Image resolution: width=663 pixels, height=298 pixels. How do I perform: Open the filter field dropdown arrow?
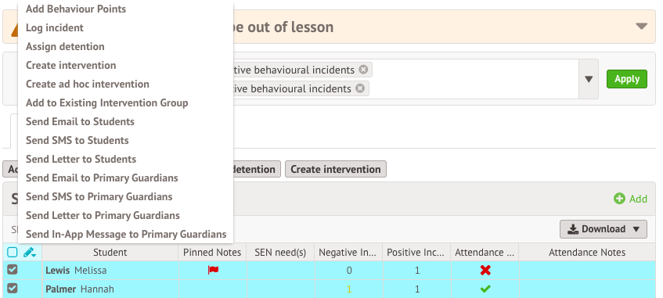click(589, 79)
